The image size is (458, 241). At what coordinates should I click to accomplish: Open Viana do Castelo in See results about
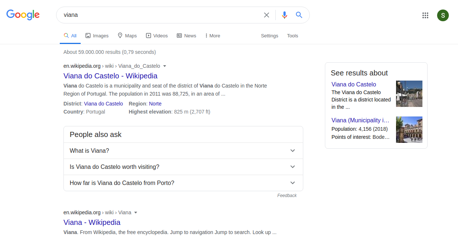[x=354, y=84]
